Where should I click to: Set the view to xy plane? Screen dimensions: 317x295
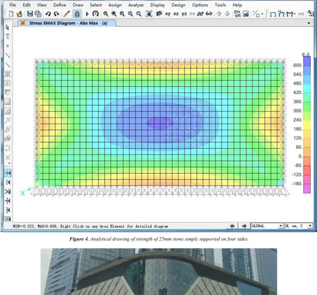168,14
